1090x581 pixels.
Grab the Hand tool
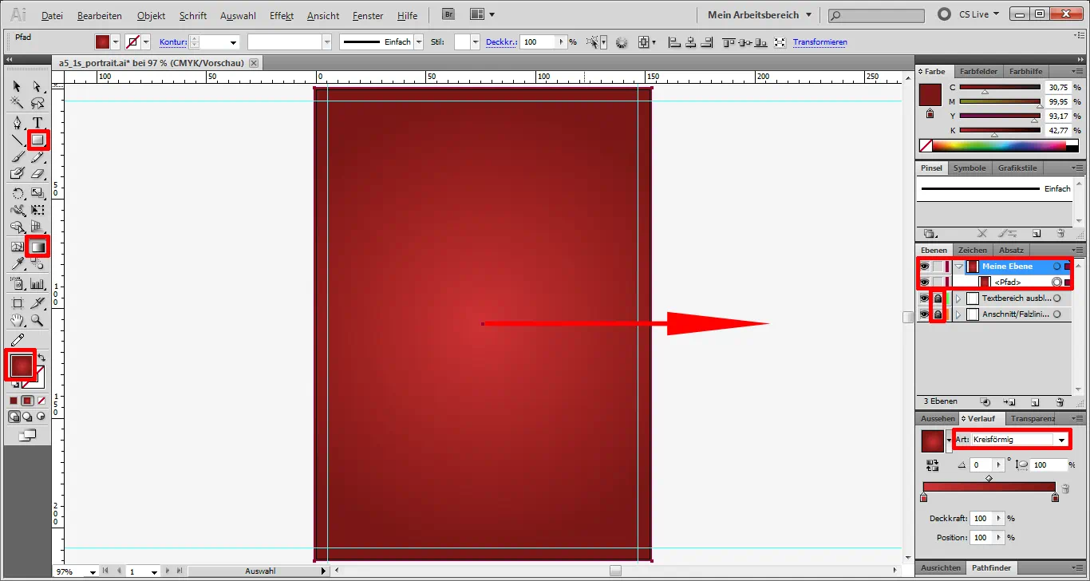click(x=18, y=320)
